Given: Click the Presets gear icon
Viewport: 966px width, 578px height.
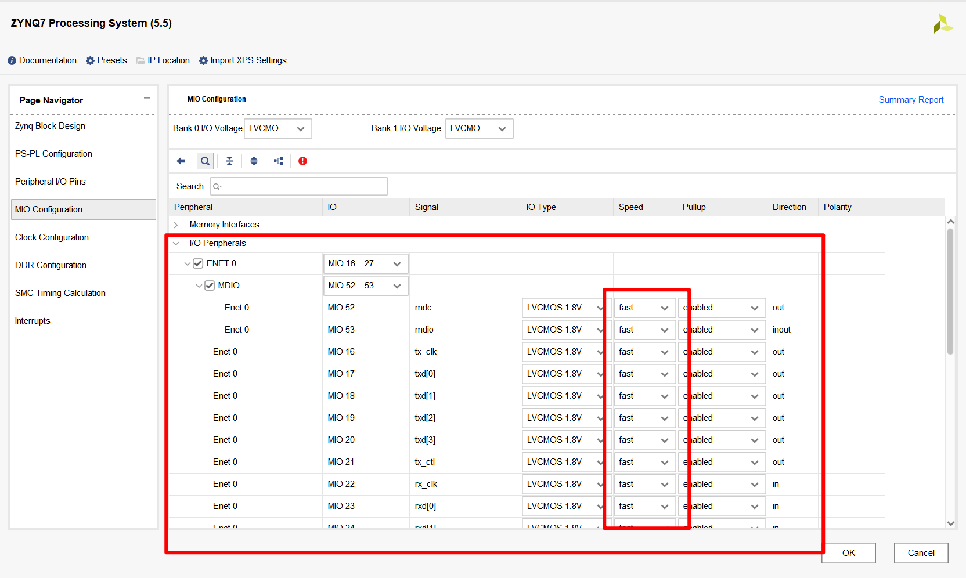Looking at the screenshot, I should coord(90,61).
